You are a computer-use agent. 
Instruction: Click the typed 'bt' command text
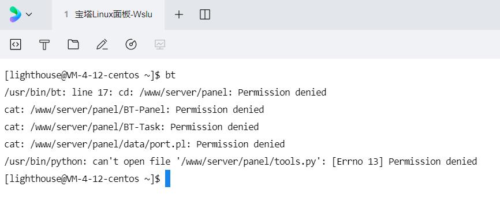170,75
